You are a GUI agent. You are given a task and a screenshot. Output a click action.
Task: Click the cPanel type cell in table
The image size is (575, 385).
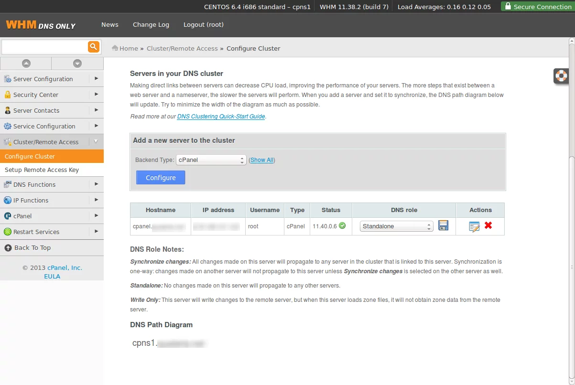[296, 226]
